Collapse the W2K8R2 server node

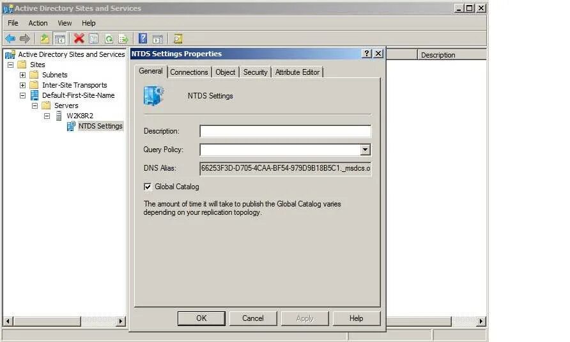click(47, 116)
